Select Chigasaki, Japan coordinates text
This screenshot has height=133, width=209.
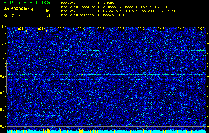[x=135, y=7]
